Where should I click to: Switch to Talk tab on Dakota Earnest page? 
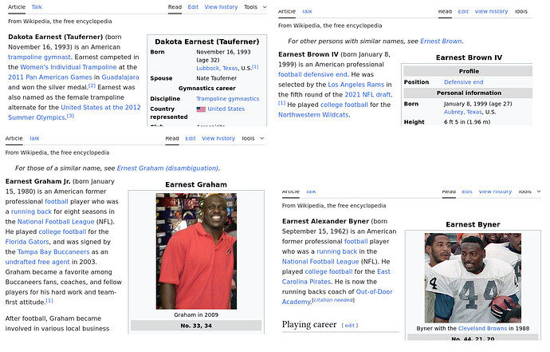point(37,6)
